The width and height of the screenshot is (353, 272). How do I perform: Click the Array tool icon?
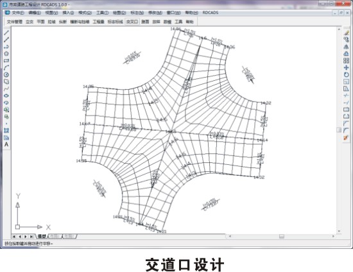tap(346, 60)
